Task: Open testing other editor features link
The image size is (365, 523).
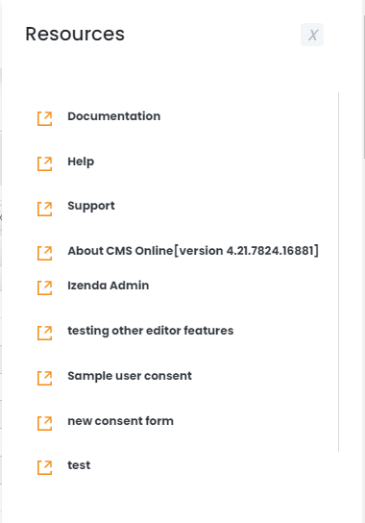Action: [x=151, y=331]
